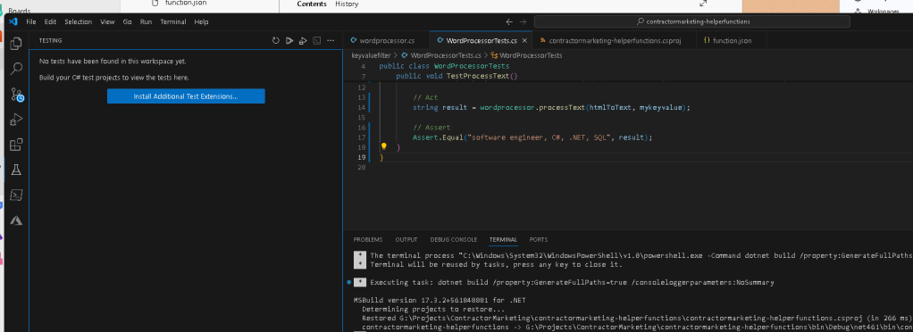Click the Show Test Output icon
913x332 pixels.
pyautogui.click(x=317, y=41)
